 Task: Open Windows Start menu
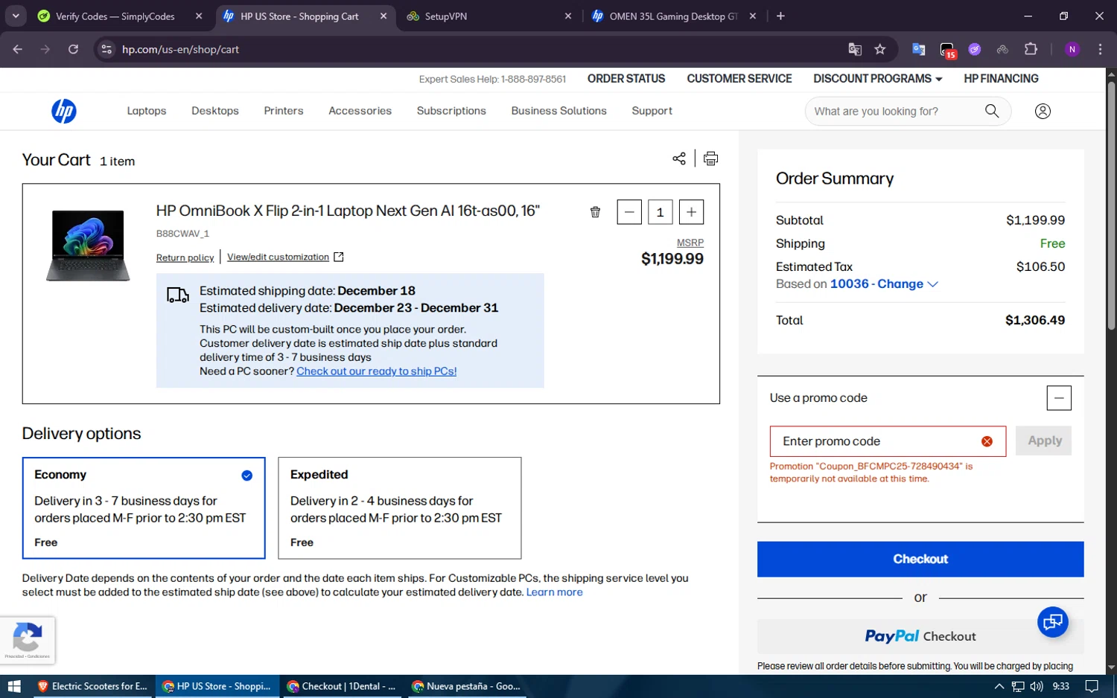click(14, 686)
